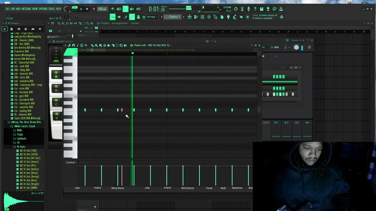376x211 pixels.
Task: Select the piano roll zoom magnifier tool
Action: 121,45
